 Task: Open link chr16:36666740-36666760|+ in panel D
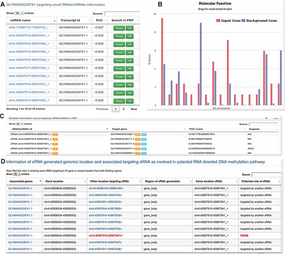(x=106, y=188)
